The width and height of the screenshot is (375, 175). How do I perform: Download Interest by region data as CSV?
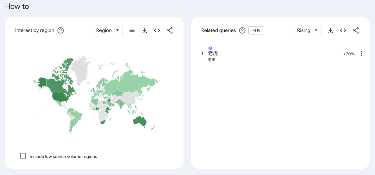click(x=144, y=31)
